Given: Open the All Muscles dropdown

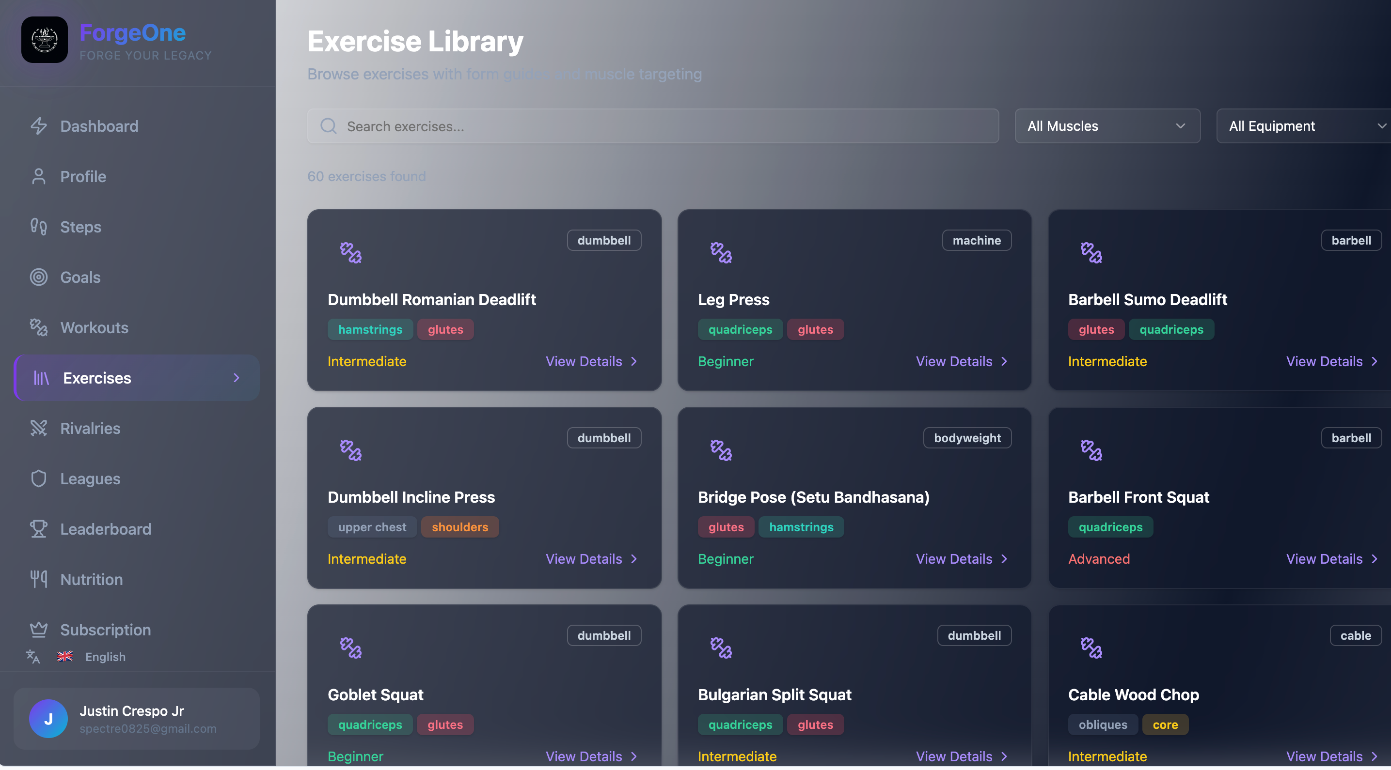Looking at the screenshot, I should [1107, 126].
